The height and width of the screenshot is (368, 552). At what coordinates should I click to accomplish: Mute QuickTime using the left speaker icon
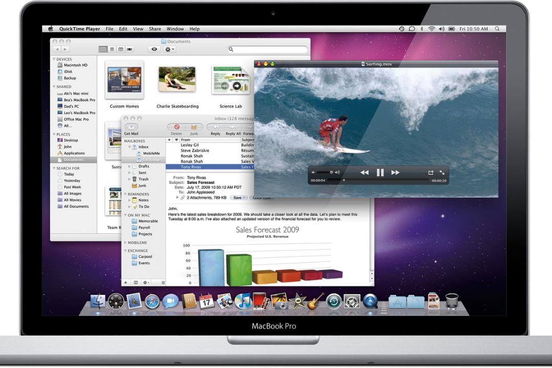click(313, 173)
